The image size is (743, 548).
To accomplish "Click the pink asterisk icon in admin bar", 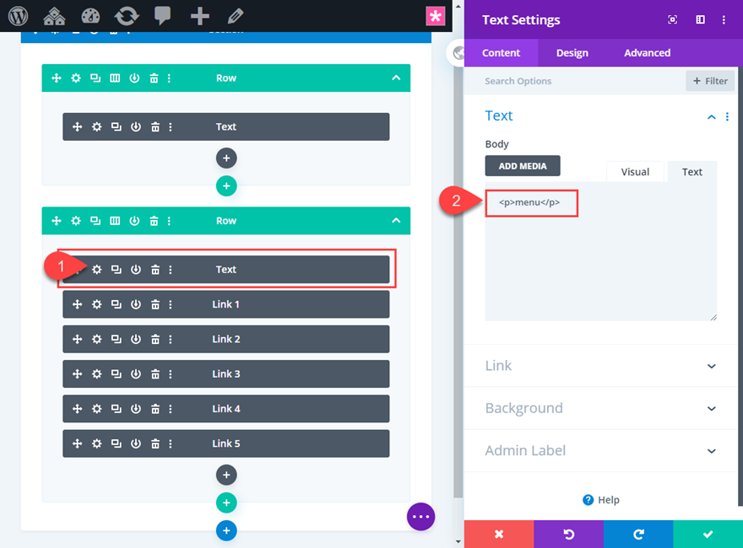I will click(x=435, y=17).
